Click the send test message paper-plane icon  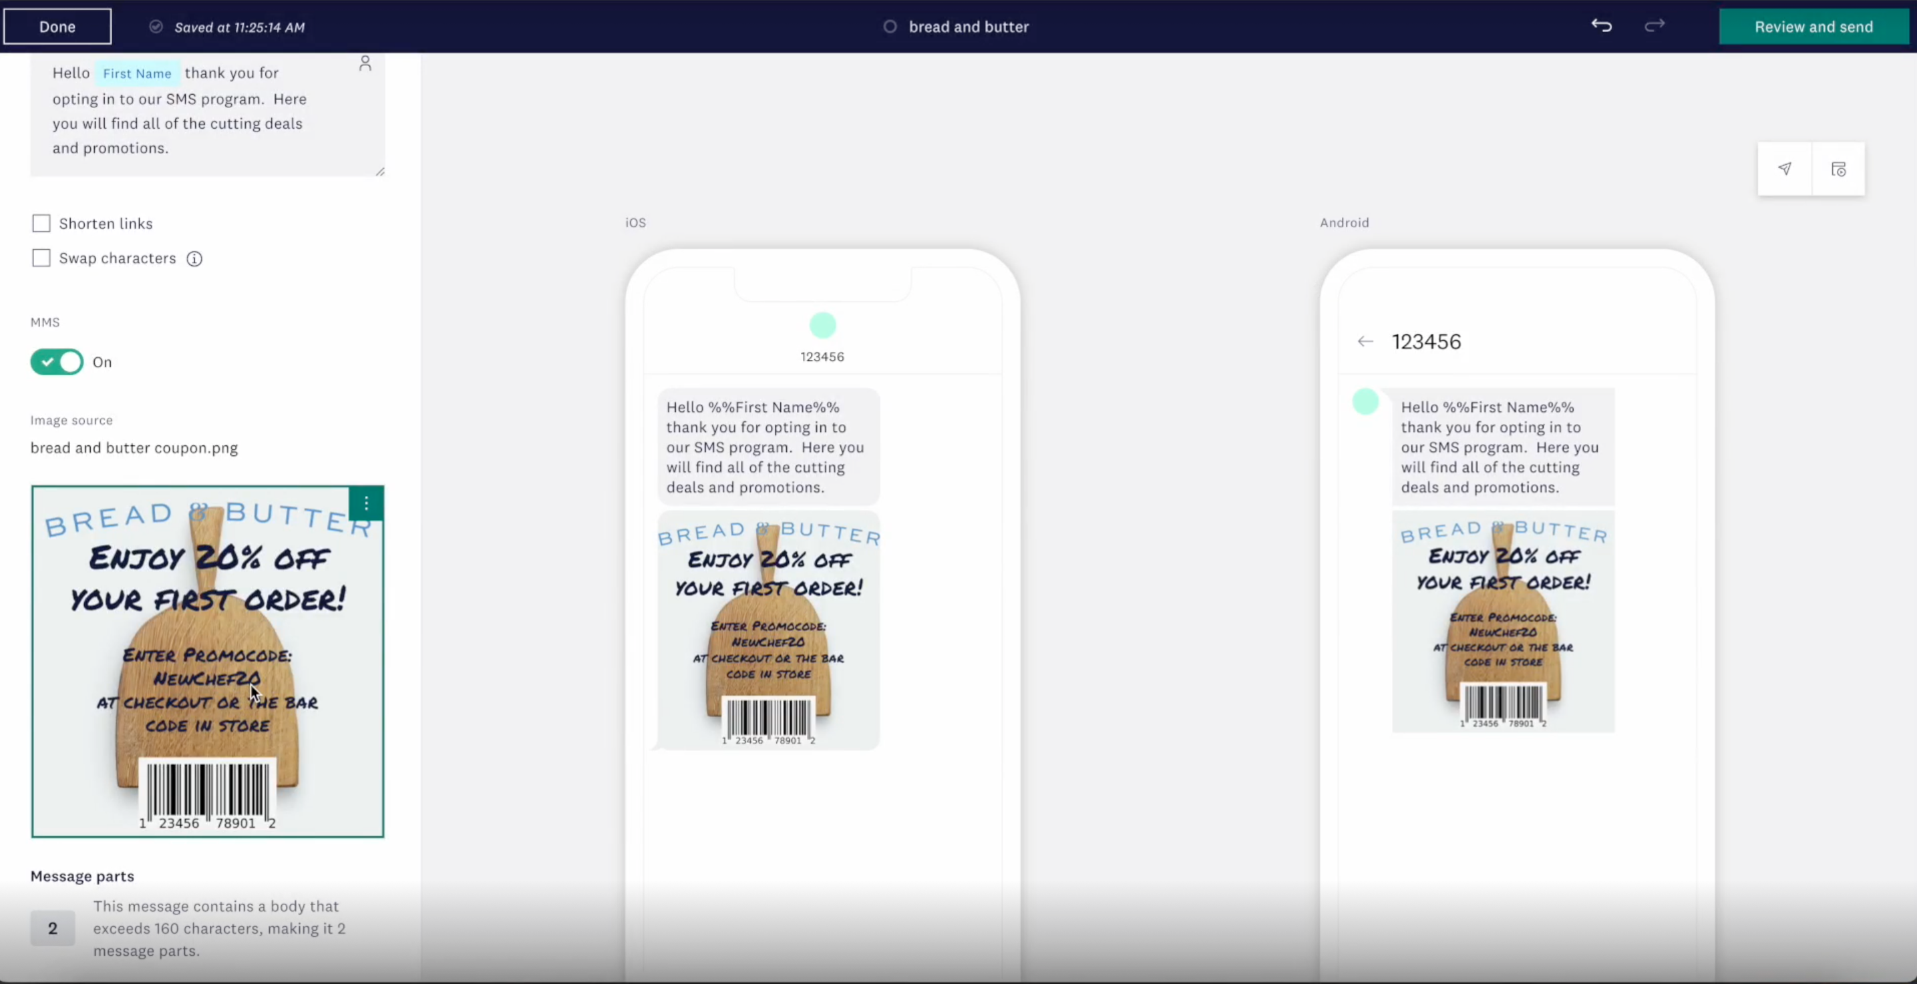[1785, 169]
